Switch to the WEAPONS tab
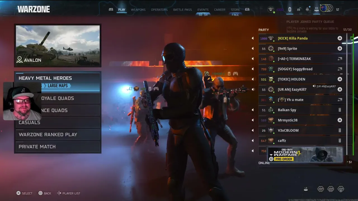This screenshot has height=201, width=358. (138, 10)
